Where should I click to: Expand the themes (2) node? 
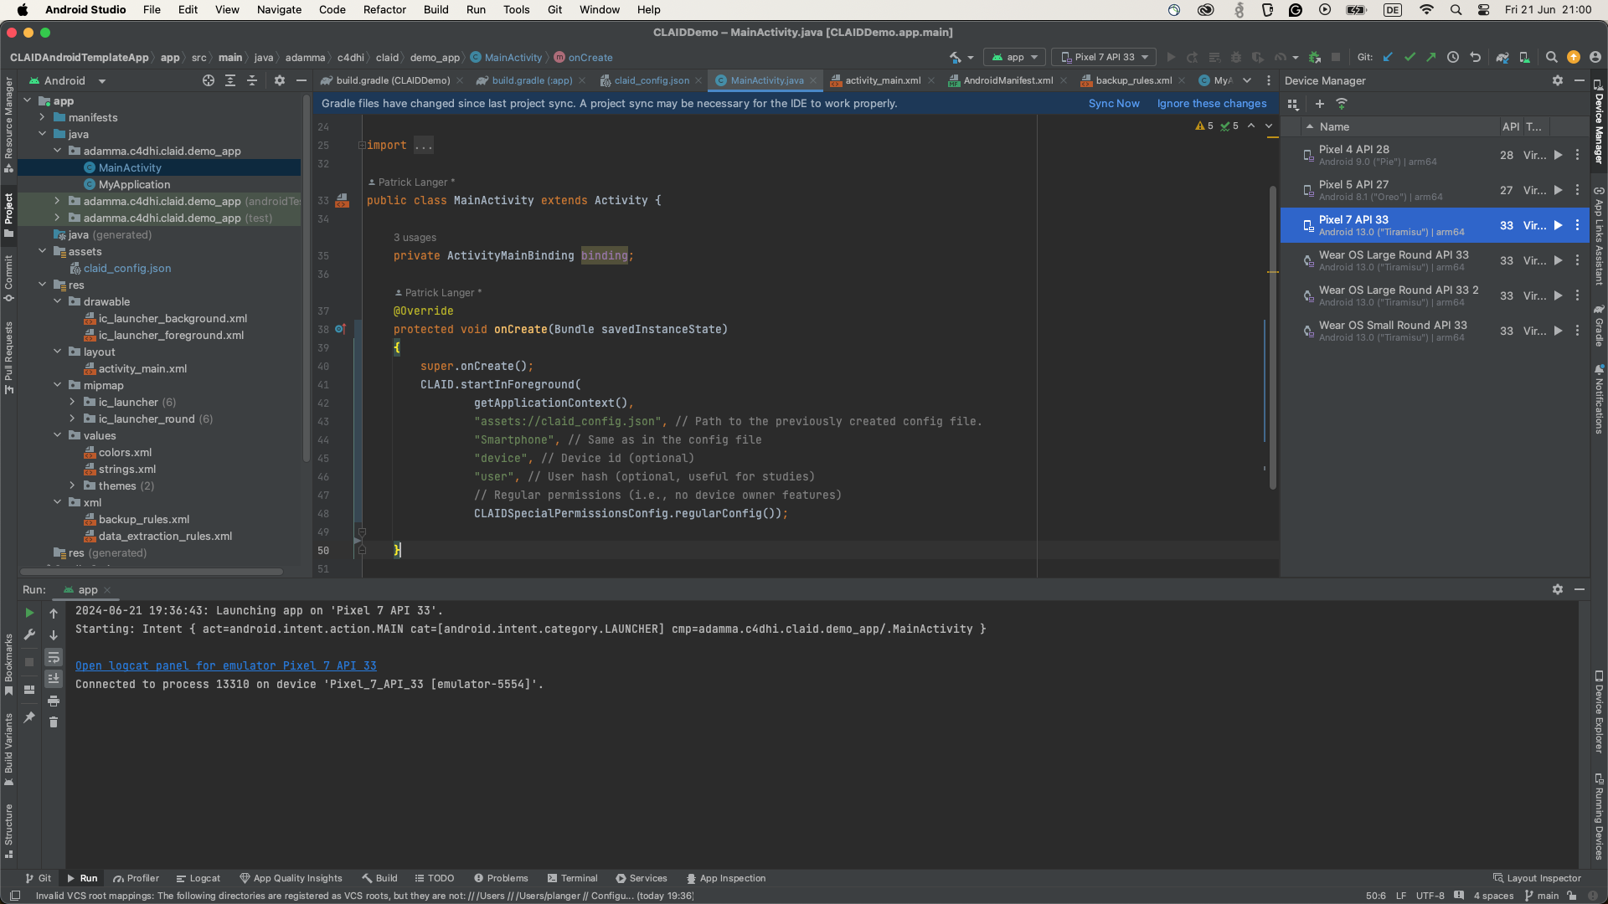point(72,486)
